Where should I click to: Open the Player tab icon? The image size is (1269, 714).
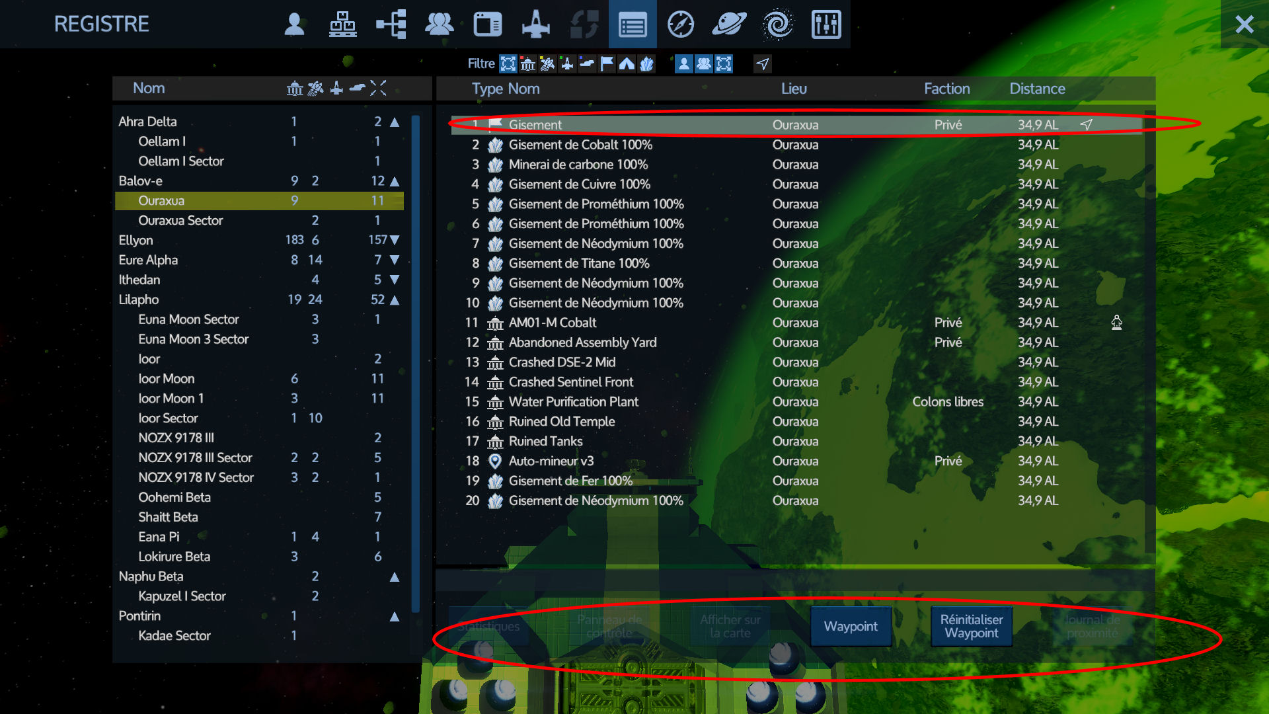tap(294, 24)
